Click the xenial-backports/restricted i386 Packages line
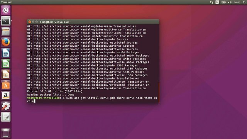The width and height of the screenshot is (247, 139). click(x=87, y=69)
